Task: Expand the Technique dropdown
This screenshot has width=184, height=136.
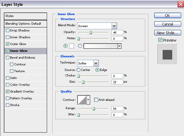Action: tap(88, 63)
